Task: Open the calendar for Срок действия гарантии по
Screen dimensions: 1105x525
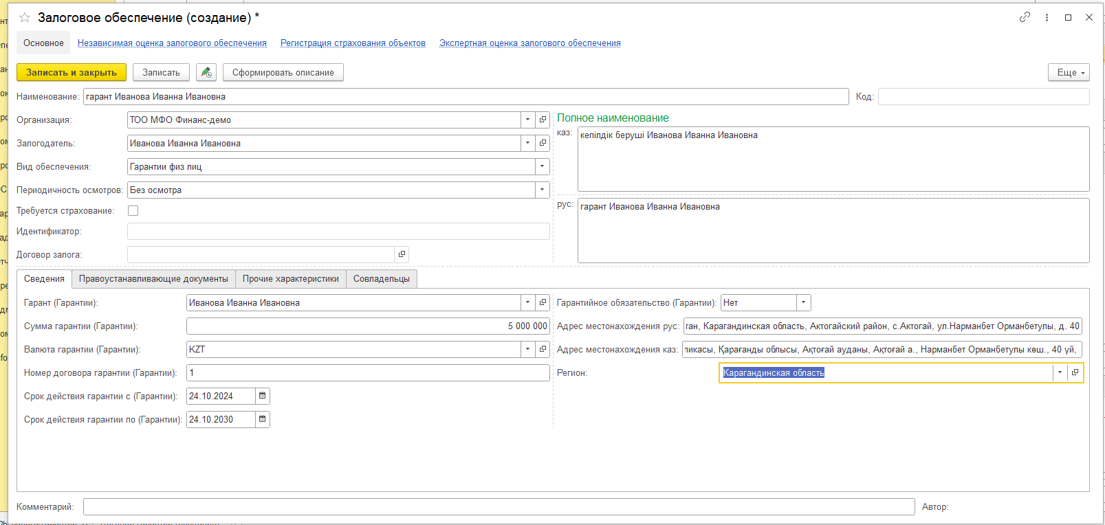Action: (262, 419)
